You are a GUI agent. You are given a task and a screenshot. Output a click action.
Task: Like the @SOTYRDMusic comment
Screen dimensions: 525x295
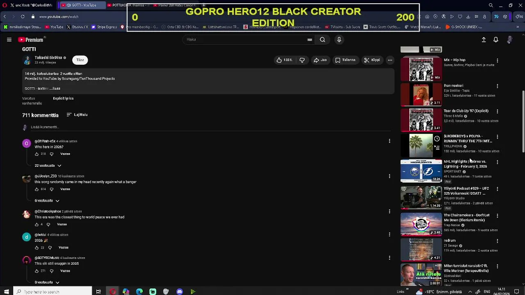pos(37,271)
